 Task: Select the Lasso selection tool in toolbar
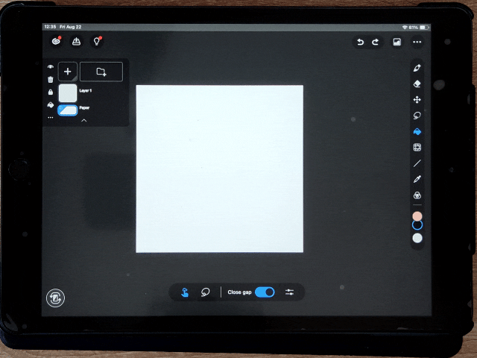tap(417, 116)
